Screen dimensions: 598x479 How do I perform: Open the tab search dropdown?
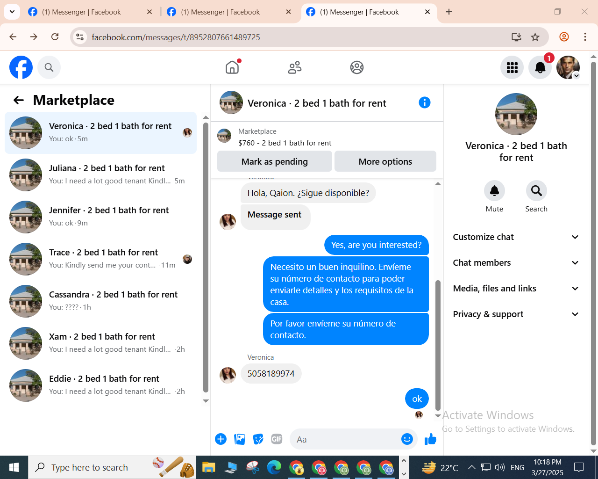(12, 12)
